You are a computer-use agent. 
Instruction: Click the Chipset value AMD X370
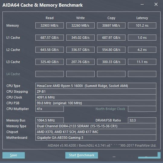coord(96,132)
